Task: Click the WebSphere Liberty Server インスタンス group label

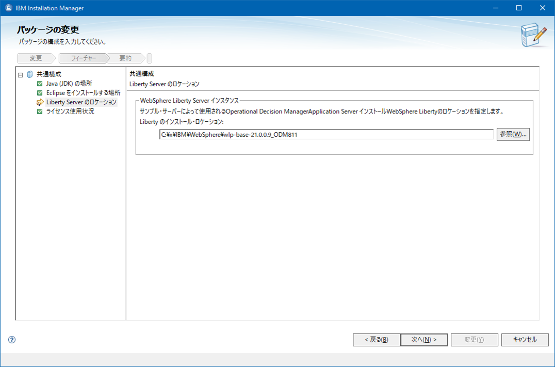Action: tap(189, 101)
